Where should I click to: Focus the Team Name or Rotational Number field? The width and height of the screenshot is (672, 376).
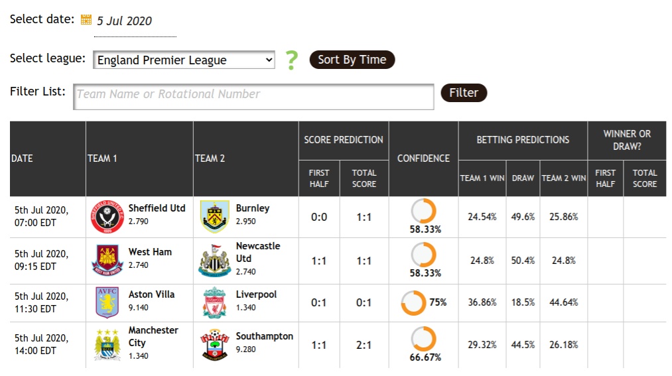pos(253,97)
